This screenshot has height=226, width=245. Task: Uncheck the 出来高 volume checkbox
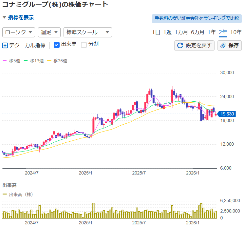pos(56,45)
